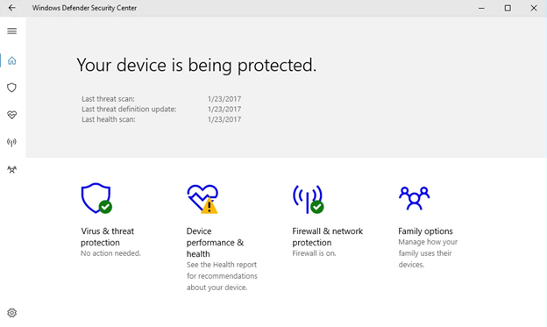Open the Family options heading
This screenshot has height=327, width=547.
coord(425,231)
